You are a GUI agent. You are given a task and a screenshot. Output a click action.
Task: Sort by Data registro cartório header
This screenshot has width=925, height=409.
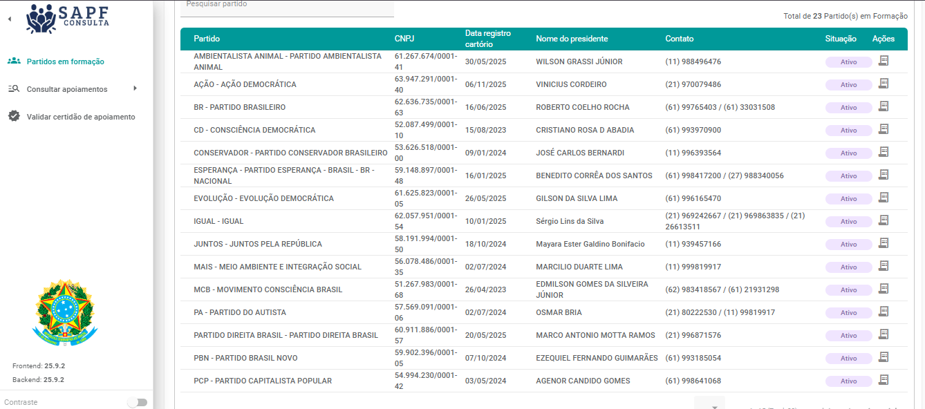(x=487, y=39)
